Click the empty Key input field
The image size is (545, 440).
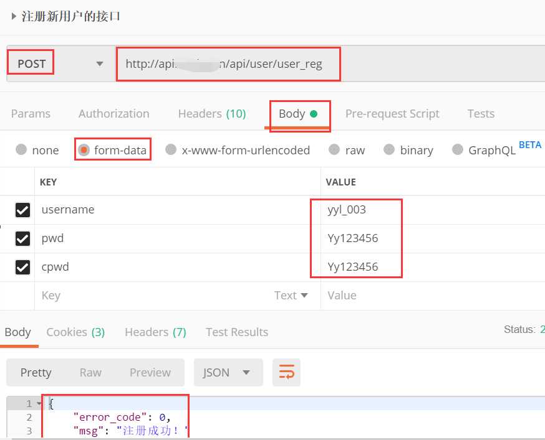click(153, 296)
